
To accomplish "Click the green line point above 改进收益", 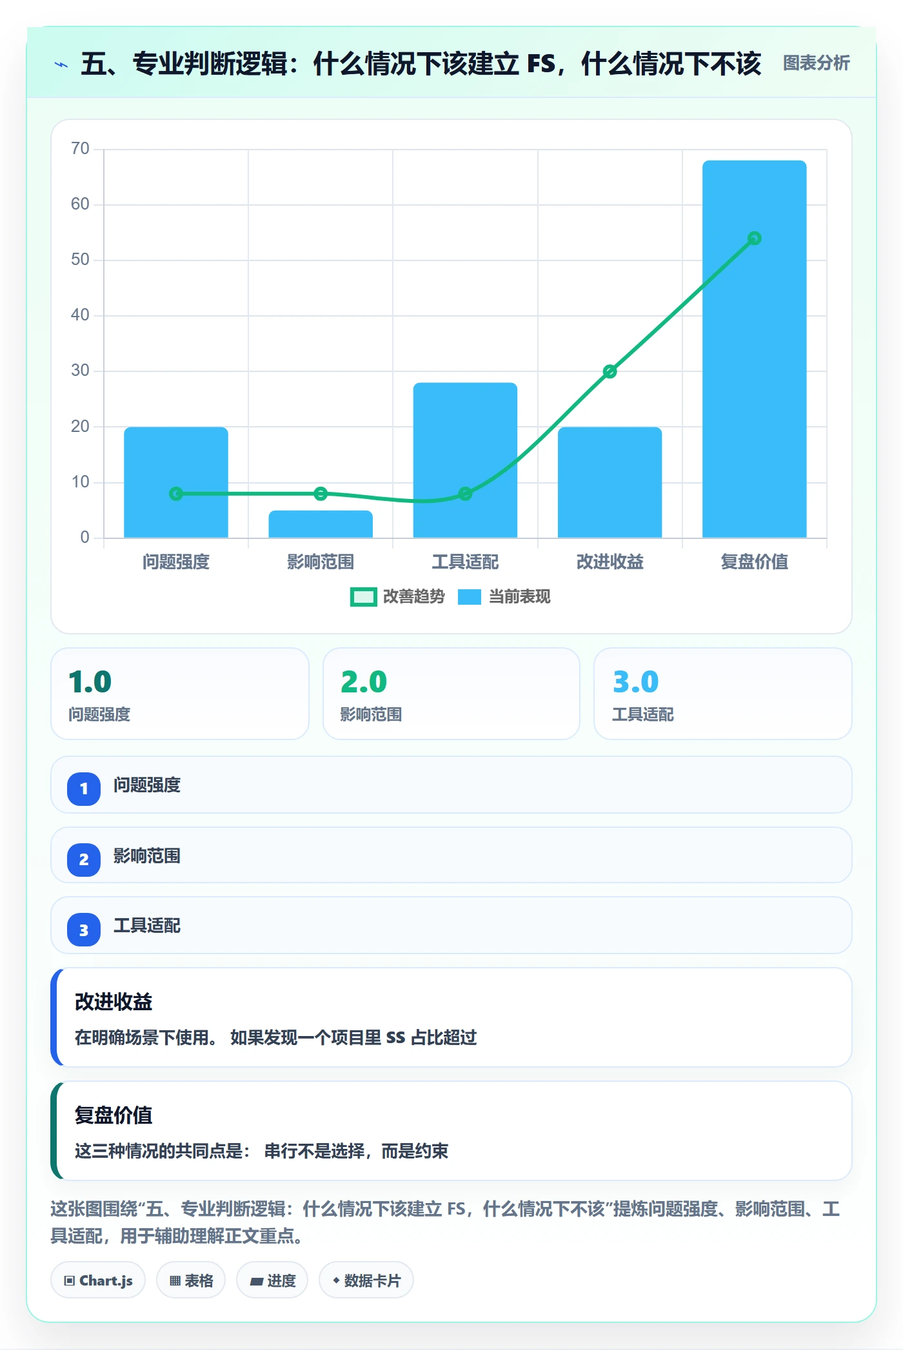I will [610, 371].
